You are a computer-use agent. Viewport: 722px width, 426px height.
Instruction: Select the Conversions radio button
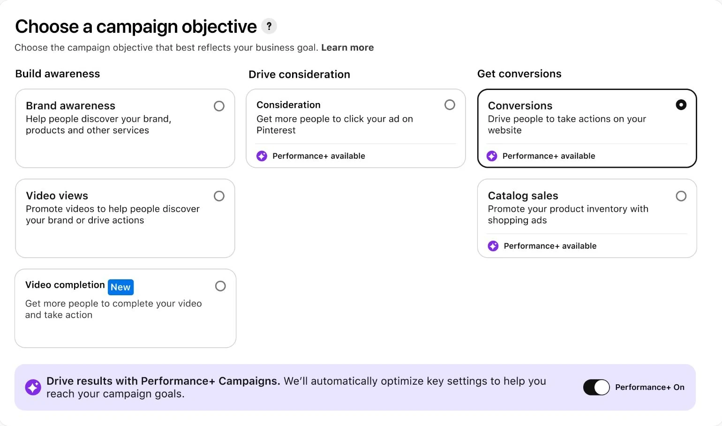tap(681, 105)
